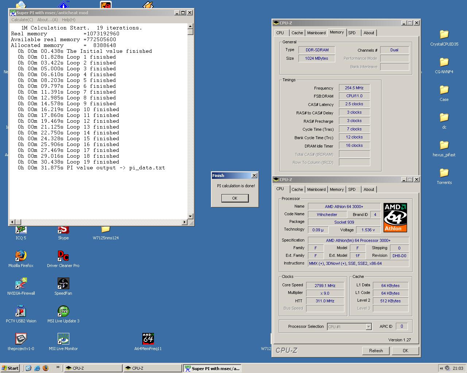Open the CrystalCPUID35 folder
Viewport: 467px width, 373px height.
[x=444, y=35]
